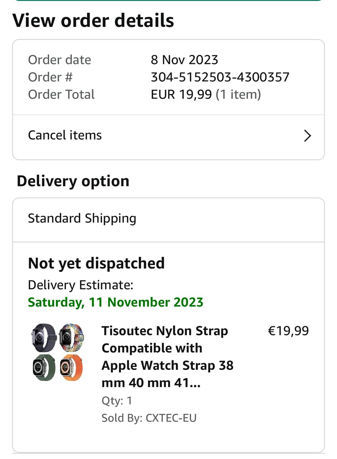Click the Standard Shipping delivery option
Screen dimensions: 337x459
82,218
